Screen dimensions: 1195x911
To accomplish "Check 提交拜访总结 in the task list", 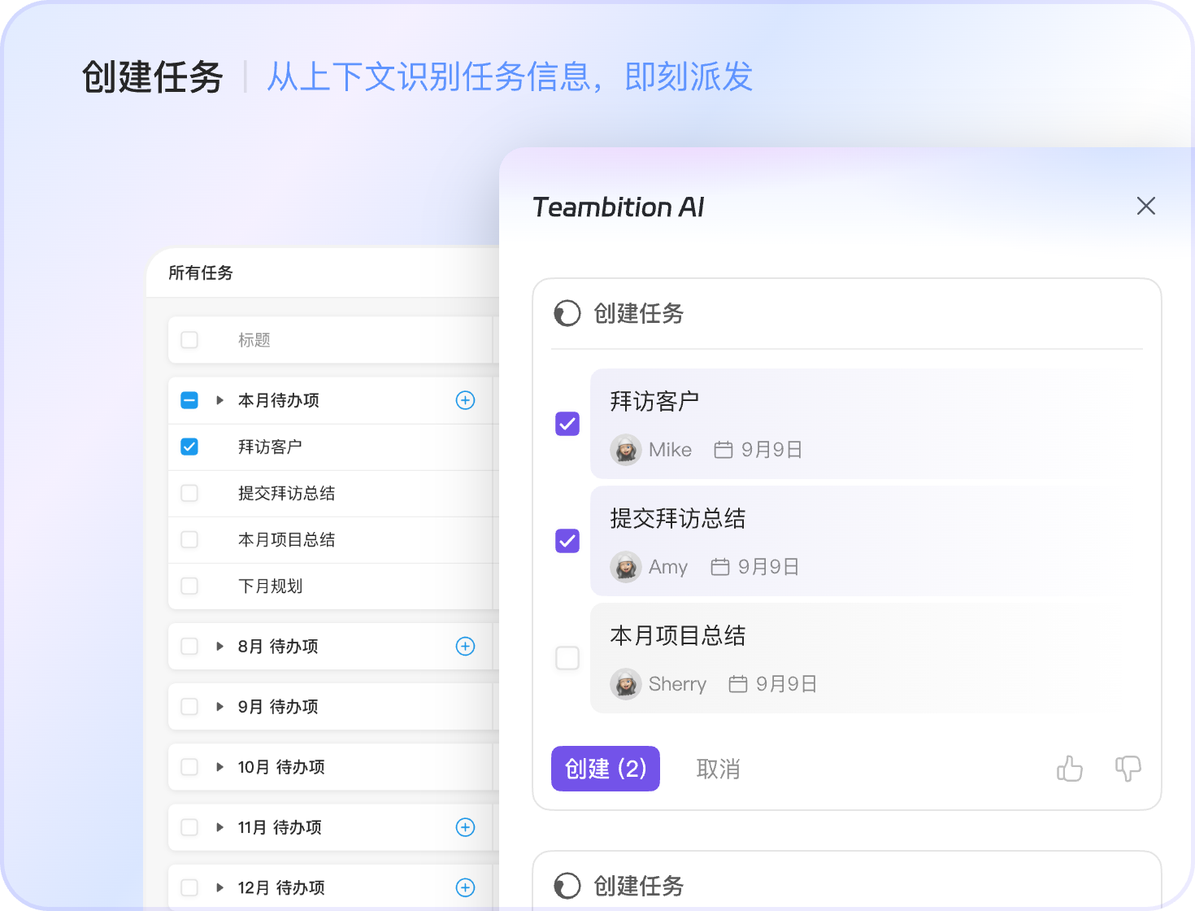I will pyautogui.click(x=189, y=493).
